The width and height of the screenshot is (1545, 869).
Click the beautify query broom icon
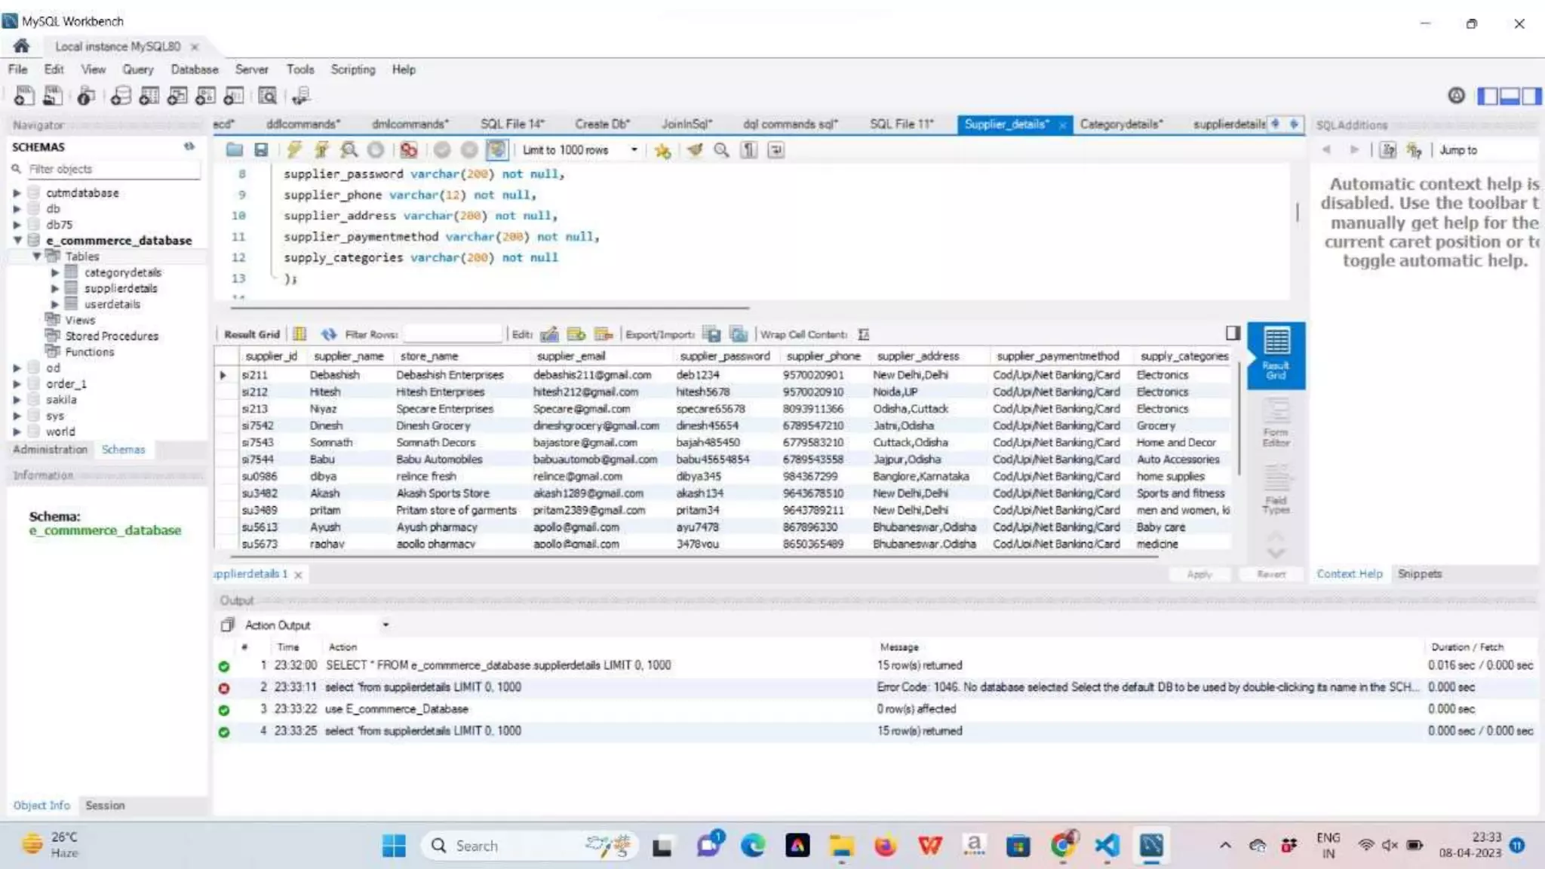tap(695, 149)
